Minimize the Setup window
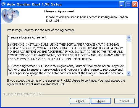139x108 pixels. (x=122, y=4)
